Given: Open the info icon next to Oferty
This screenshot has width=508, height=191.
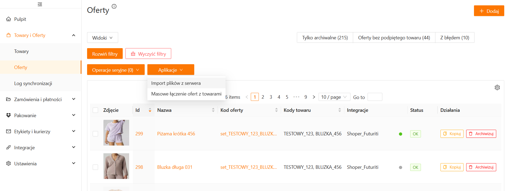Looking at the screenshot, I should tap(114, 6).
